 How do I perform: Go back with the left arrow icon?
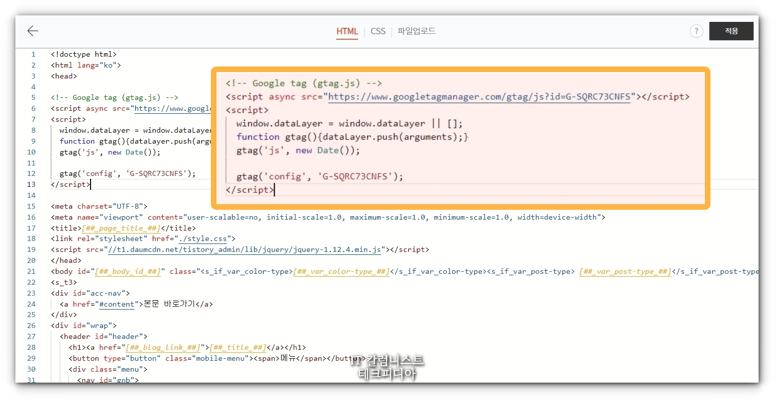click(33, 31)
